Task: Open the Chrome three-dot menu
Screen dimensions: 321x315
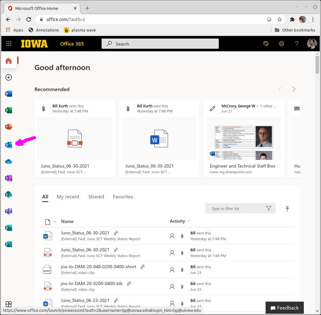Action: click(313, 19)
